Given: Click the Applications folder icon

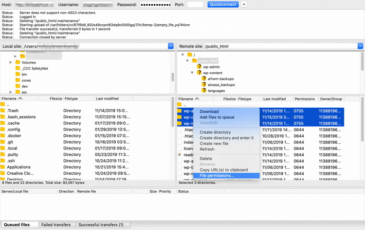Looking at the screenshot, I should click(3, 167).
